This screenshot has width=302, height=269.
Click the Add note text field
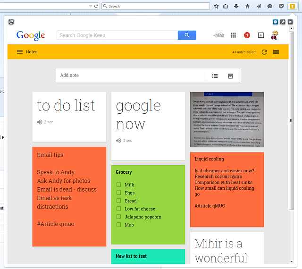tap(130, 76)
